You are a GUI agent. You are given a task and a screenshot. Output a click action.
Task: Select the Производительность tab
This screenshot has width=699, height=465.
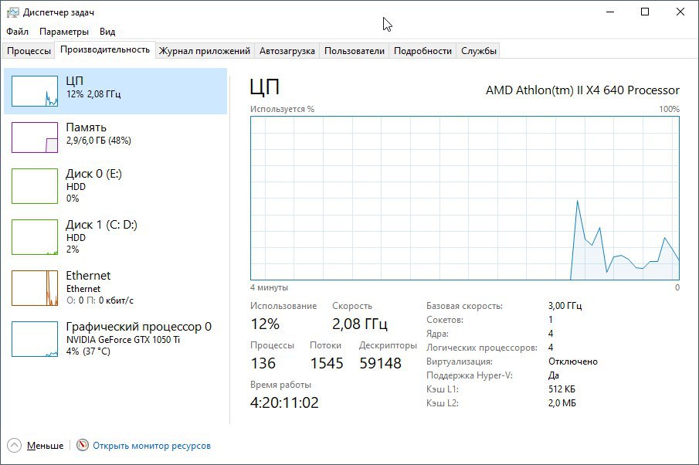(x=105, y=49)
